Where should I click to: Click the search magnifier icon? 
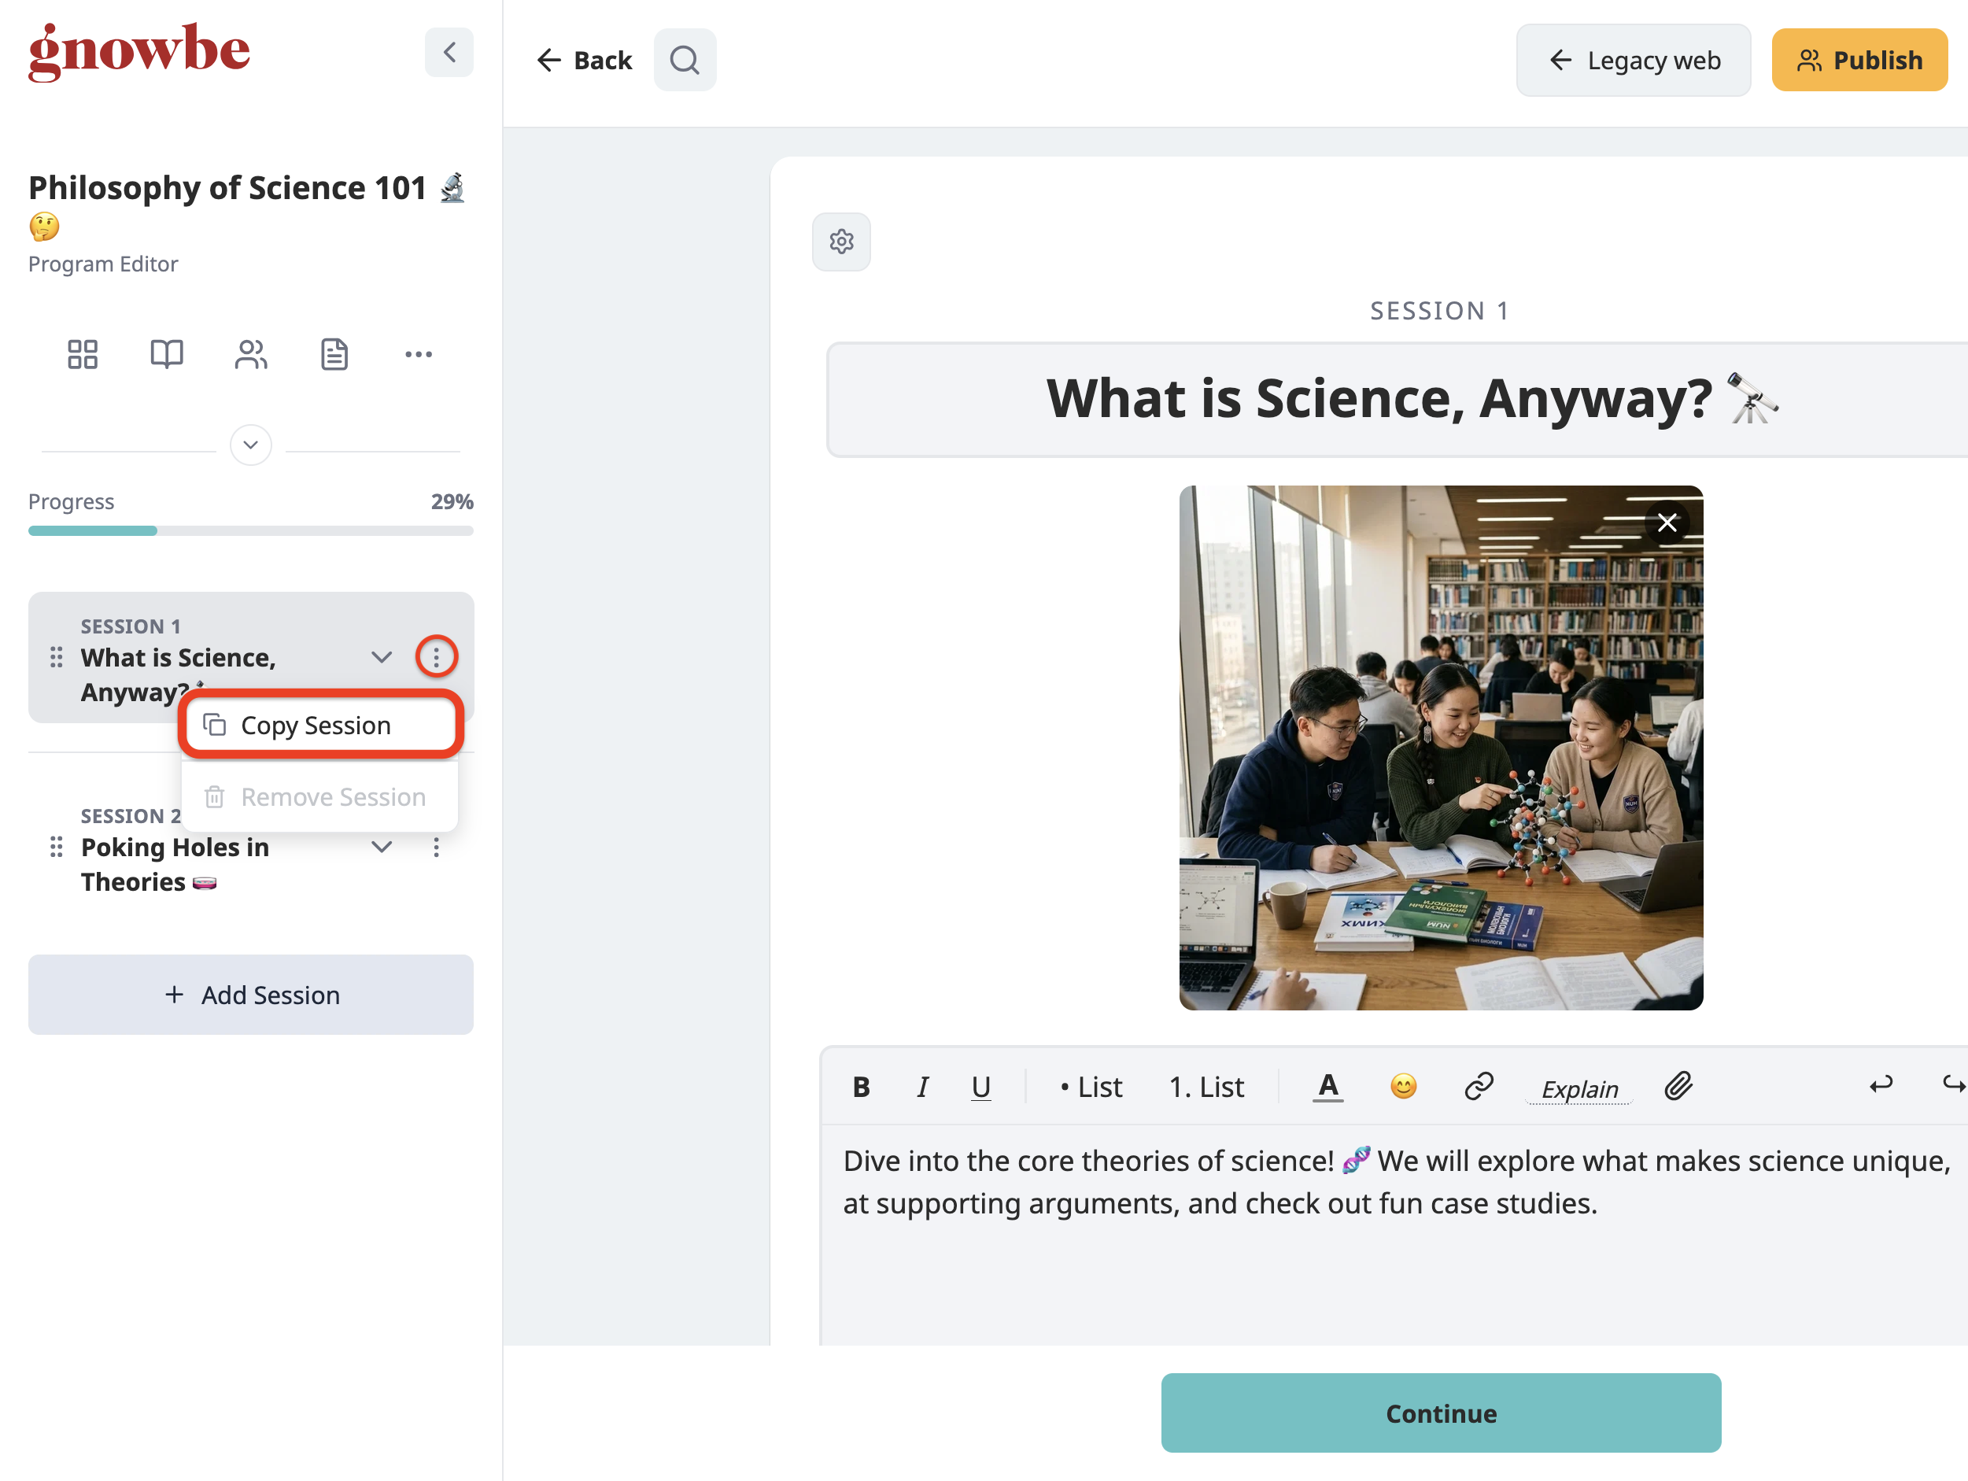[684, 60]
